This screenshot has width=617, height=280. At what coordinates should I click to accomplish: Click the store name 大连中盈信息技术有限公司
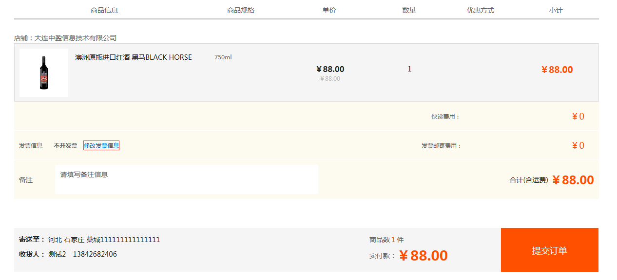pyautogui.click(x=76, y=38)
